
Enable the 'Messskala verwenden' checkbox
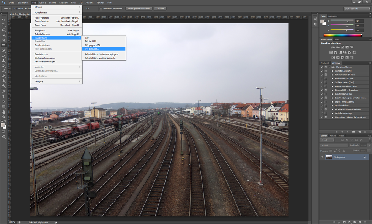click(x=101, y=8)
